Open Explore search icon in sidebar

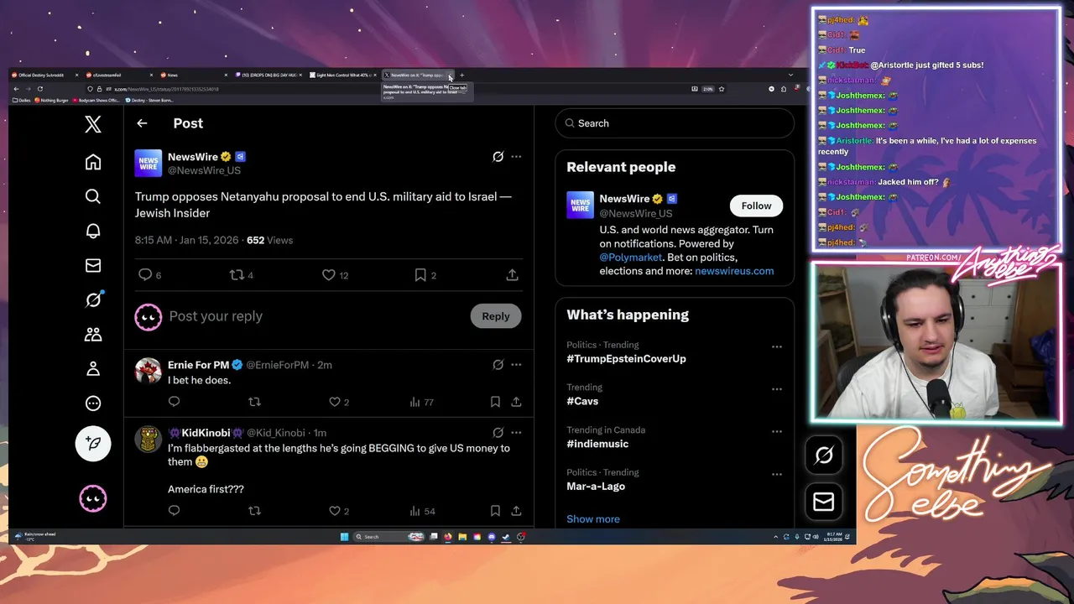pyautogui.click(x=93, y=196)
